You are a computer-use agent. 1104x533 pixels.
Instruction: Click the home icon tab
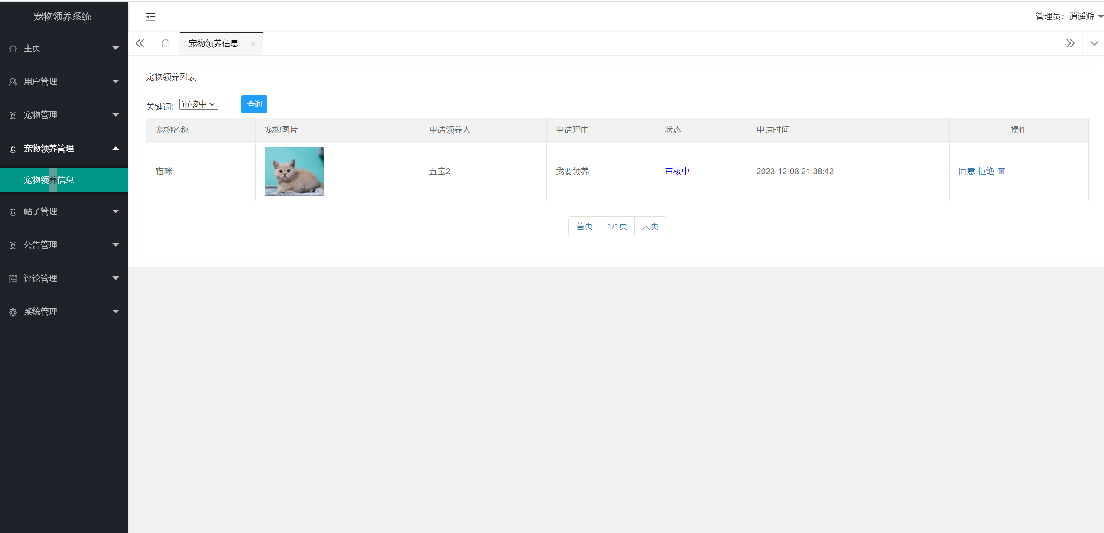coord(166,43)
